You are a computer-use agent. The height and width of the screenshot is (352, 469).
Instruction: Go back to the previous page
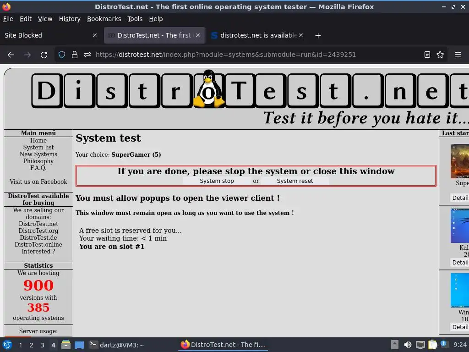tap(11, 55)
